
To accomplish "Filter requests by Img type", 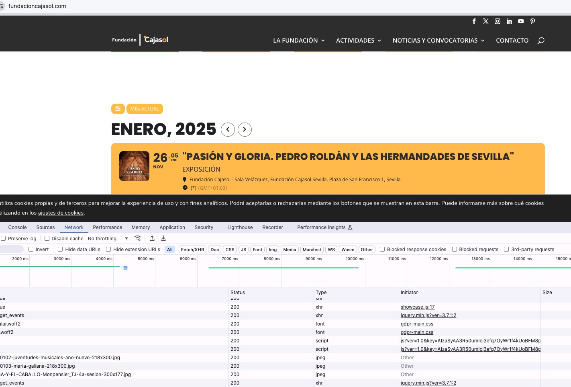I will pyautogui.click(x=273, y=250).
